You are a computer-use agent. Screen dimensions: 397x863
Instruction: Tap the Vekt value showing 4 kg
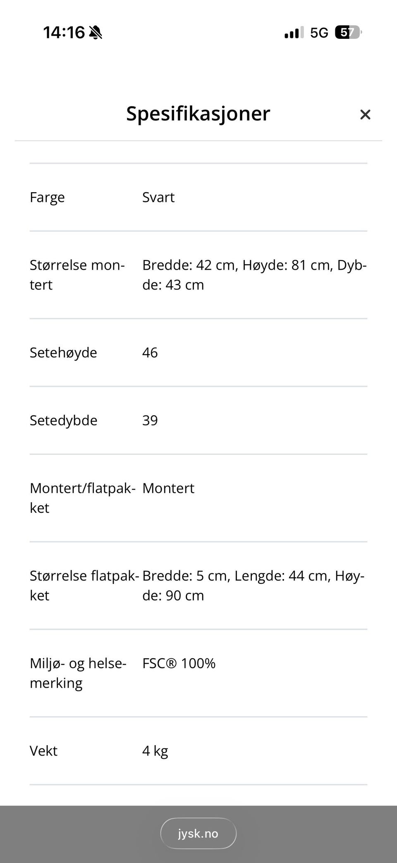click(x=155, y=751)
